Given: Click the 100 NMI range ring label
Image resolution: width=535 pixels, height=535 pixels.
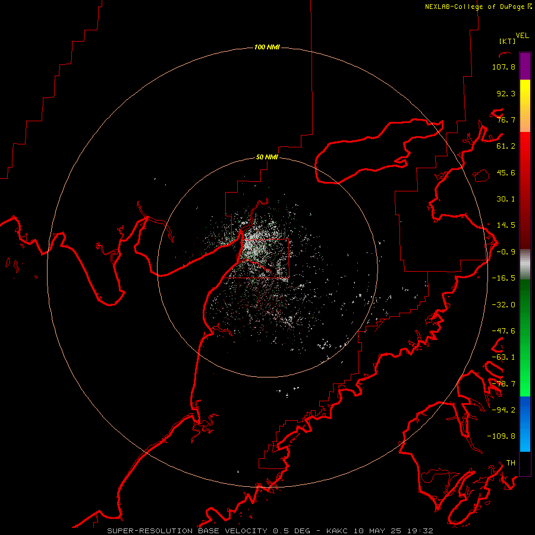Looking at the screenshot, I should coord(267,47).
